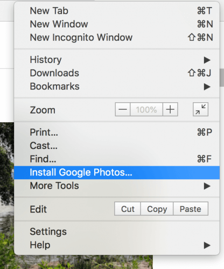Image resolution: width=224 pixels, height=269 pixels.
Task: Open a New Incognito Window
Action: click(117, 38)
